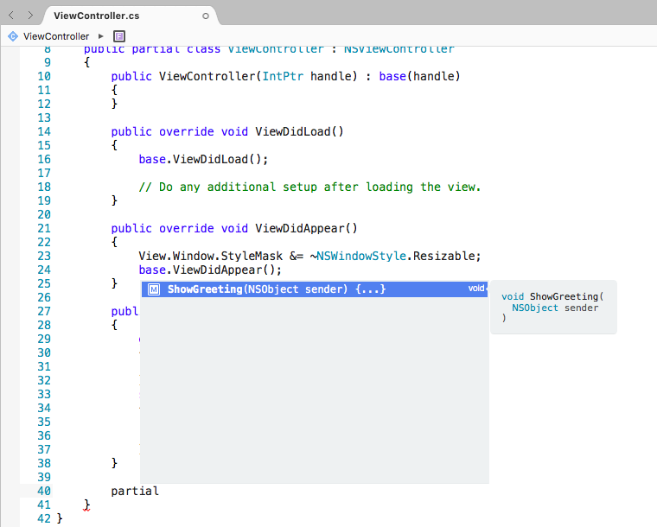Click line number 42 in the gutter
The width and height of the screenshot is (657, 527).
[44, 518]
